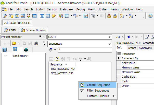Viewport: 154px width, 105px height.
Task: Click the printer icon in Project Manager
Action: pos(36,43)
